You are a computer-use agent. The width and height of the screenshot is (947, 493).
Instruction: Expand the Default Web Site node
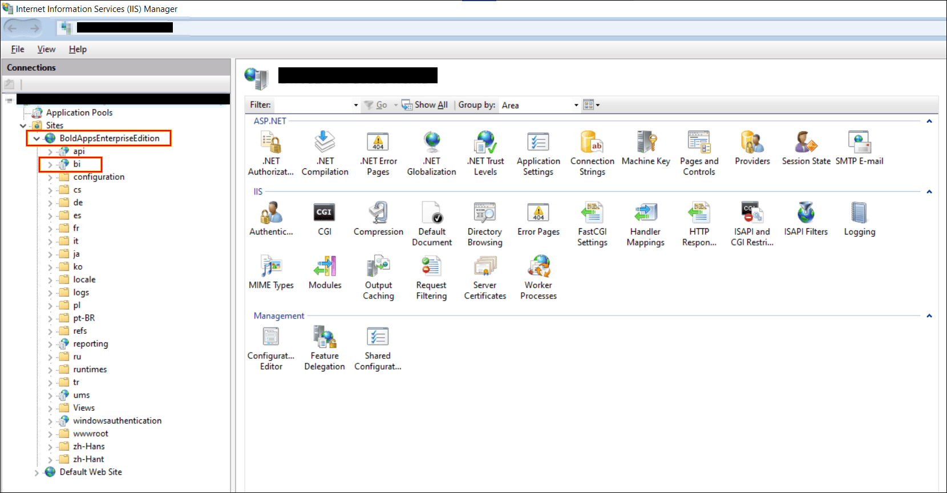tap(37, 472)
